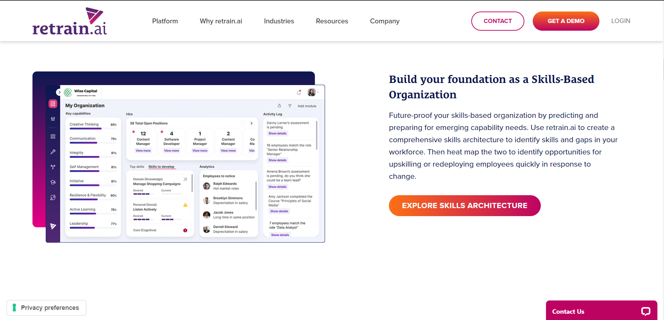This screenshot has height=320, width=664.
Task: Click the red star on 12 Content Manager card
Action: [133, 132]
